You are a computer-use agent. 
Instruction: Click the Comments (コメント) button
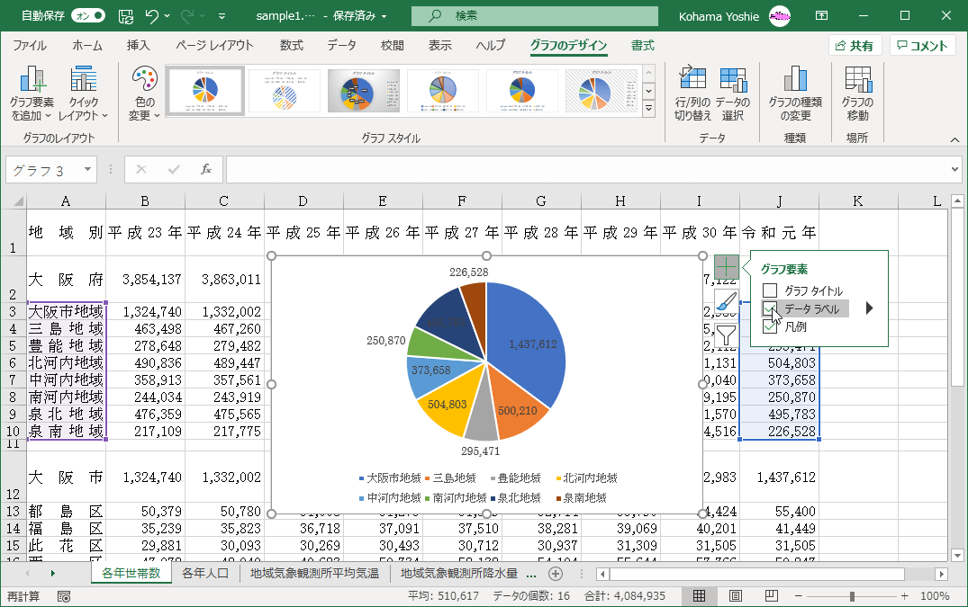[x=922, y=46]
